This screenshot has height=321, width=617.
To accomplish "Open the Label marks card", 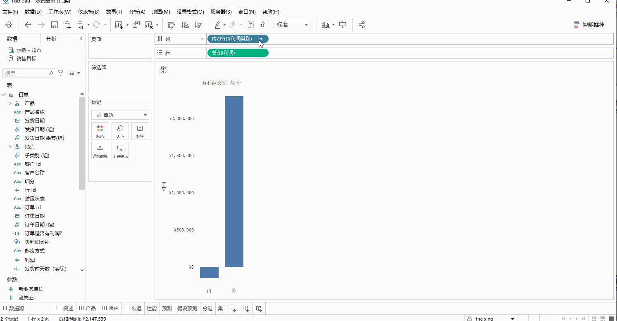I will click(x=140, y=131).
